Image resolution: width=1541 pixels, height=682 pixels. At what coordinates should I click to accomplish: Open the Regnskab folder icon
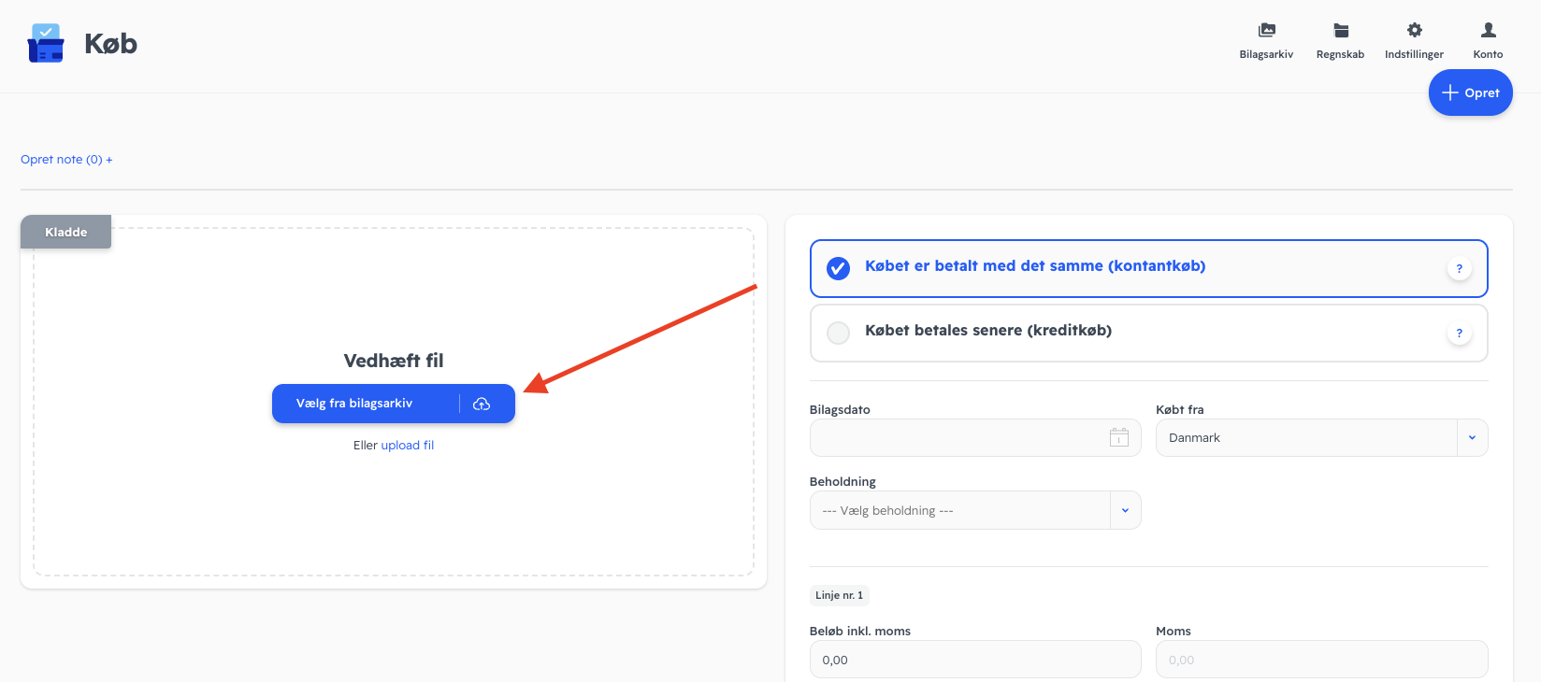click(x=1340, y=31)
